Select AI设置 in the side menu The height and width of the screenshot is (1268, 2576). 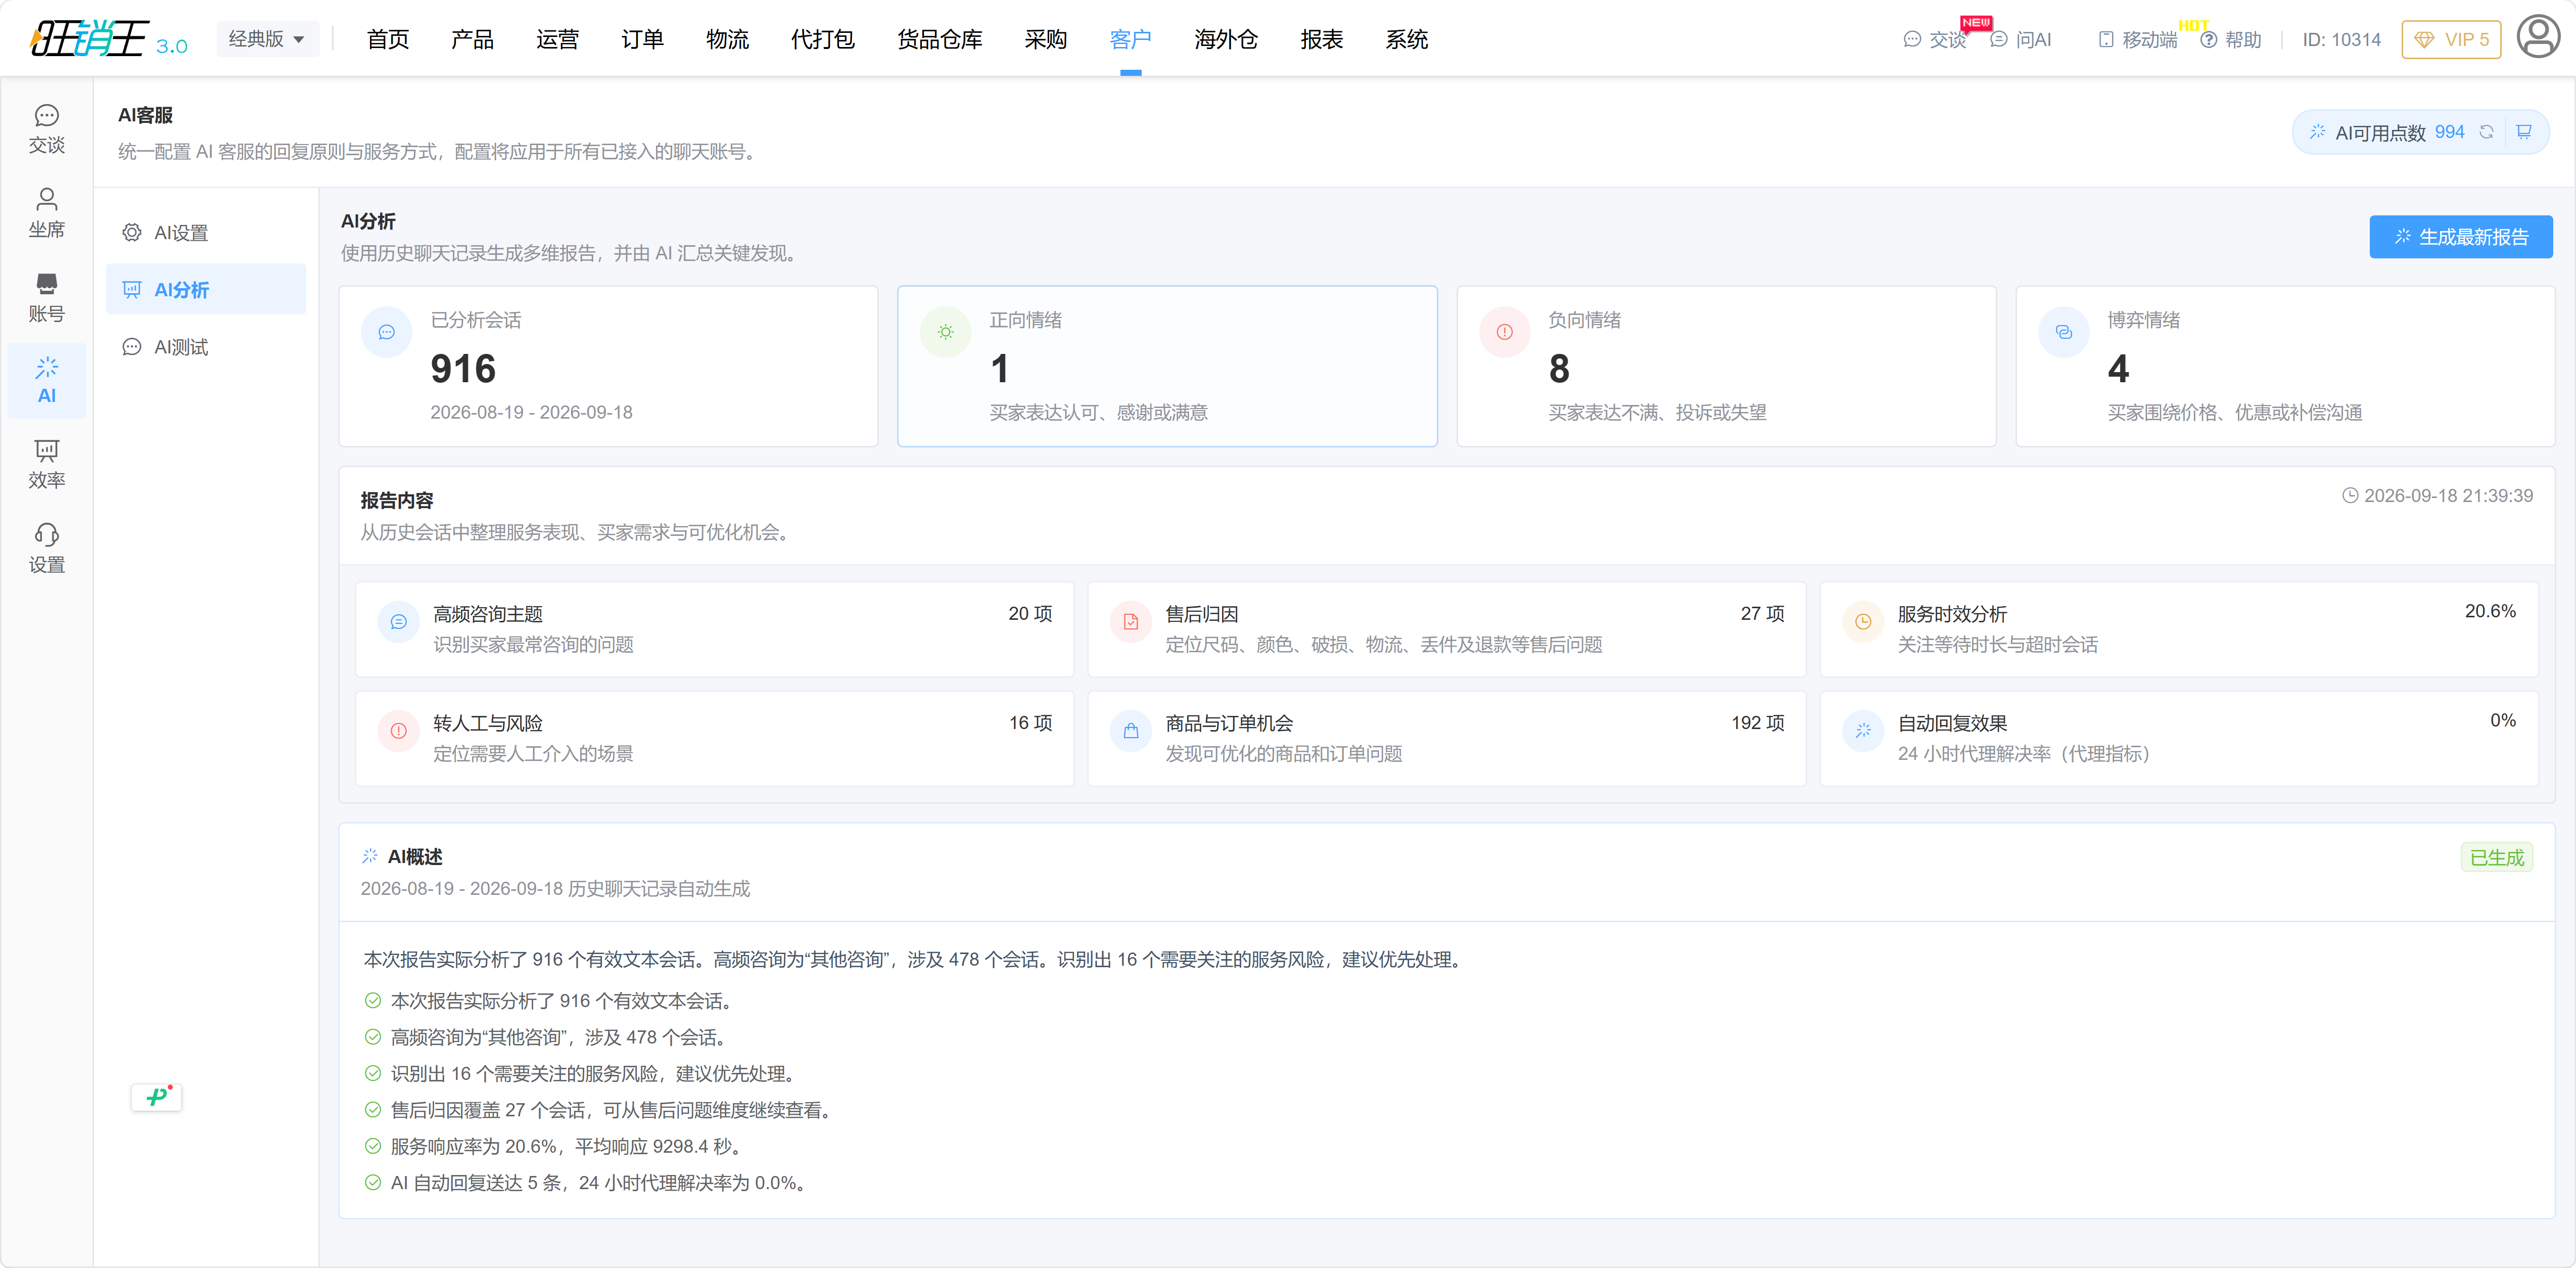206,232
